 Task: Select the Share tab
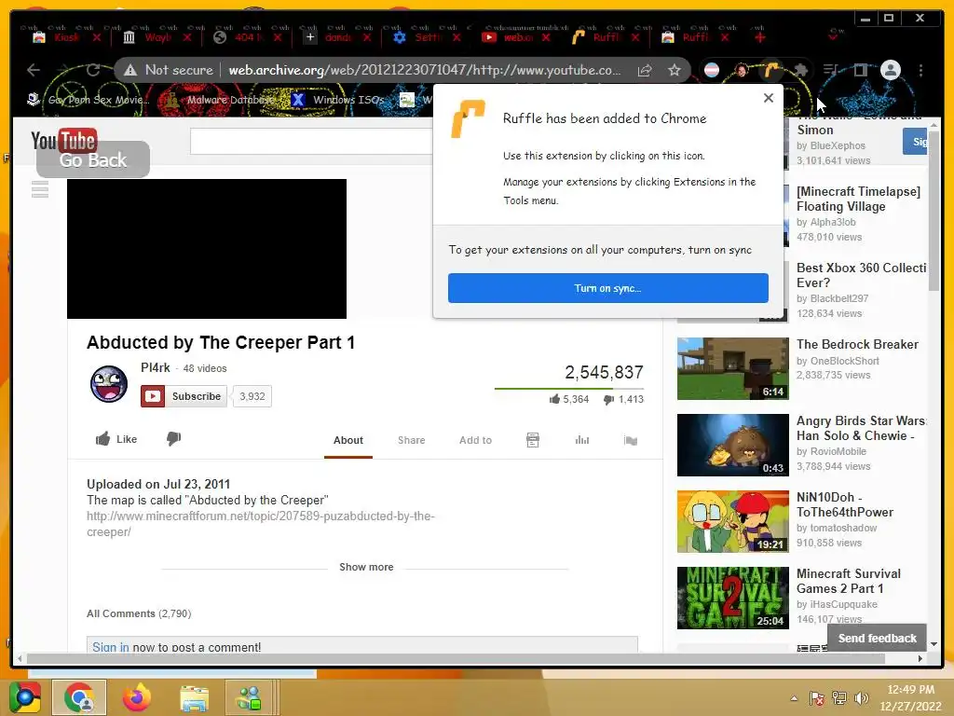tap(411, 440)
